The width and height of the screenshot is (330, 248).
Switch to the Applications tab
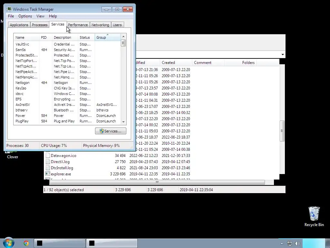coord(19,25)
